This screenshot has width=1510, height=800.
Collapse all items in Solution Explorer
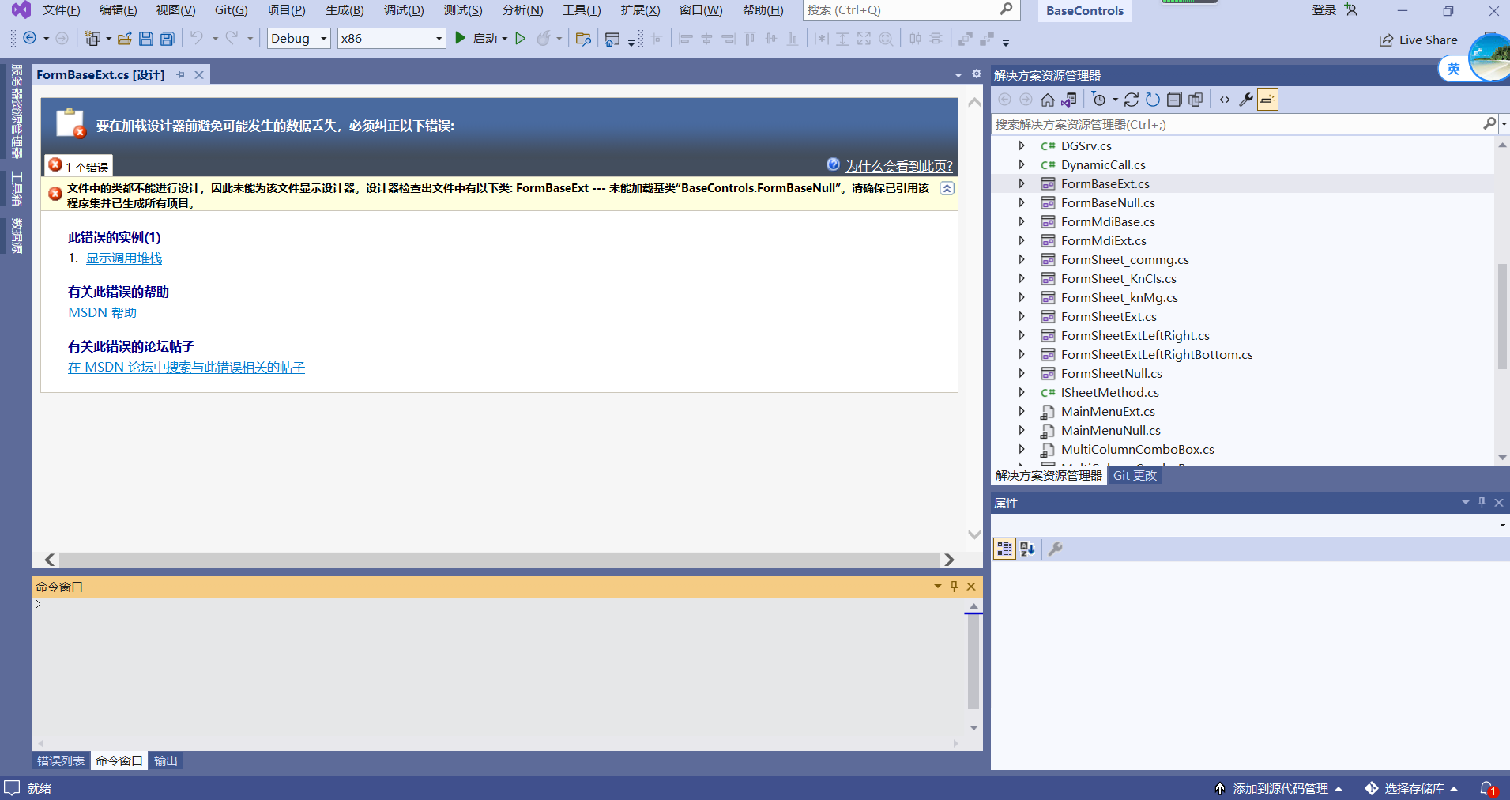pyautogui.click(x=1174, y=100)
